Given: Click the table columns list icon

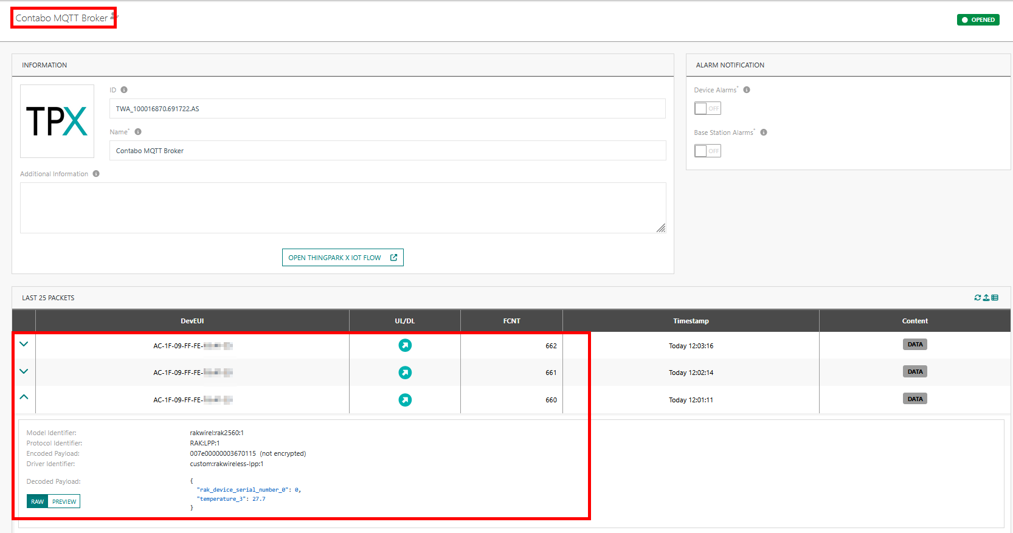Looking at the screenshot, I should click(x=995, y=298).
